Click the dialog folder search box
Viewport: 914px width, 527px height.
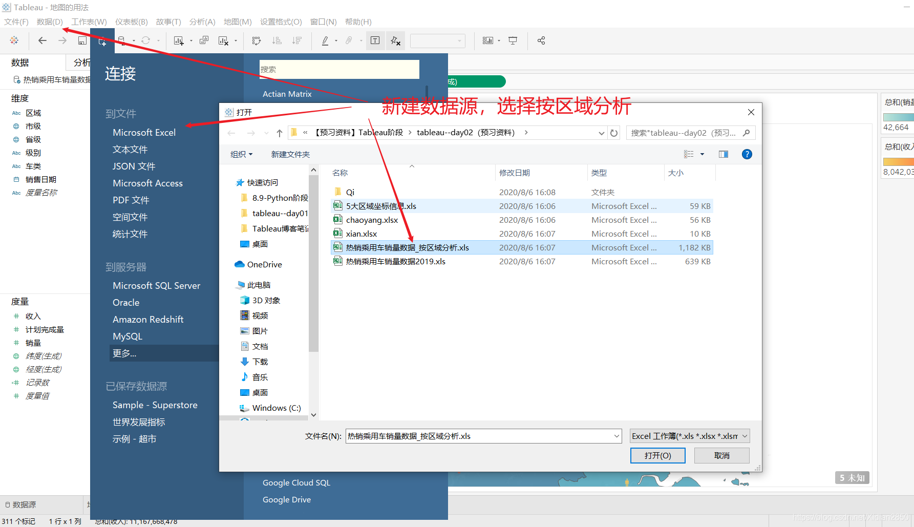pyautogui.click(x=691, y=133)
